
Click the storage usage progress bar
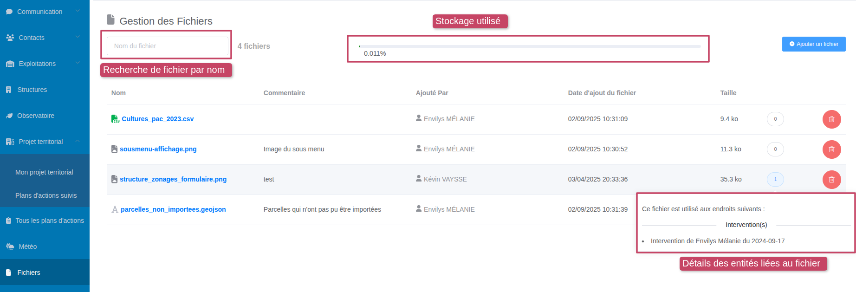coord(529,46)
